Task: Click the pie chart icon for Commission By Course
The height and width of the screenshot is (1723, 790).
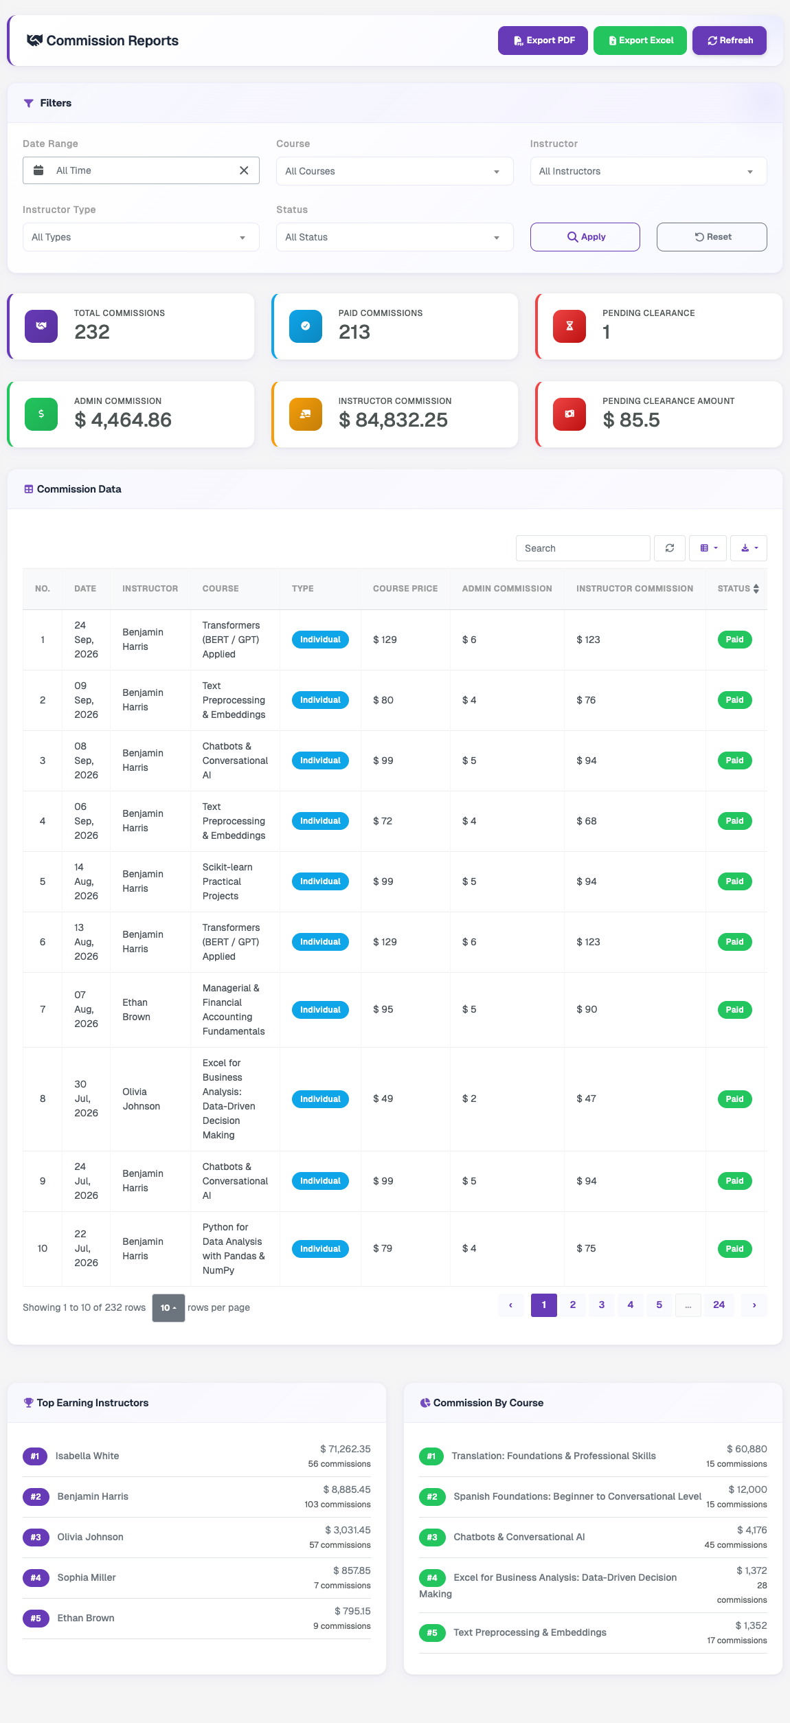Action: pyautogui.click(x=425, y=1403)
